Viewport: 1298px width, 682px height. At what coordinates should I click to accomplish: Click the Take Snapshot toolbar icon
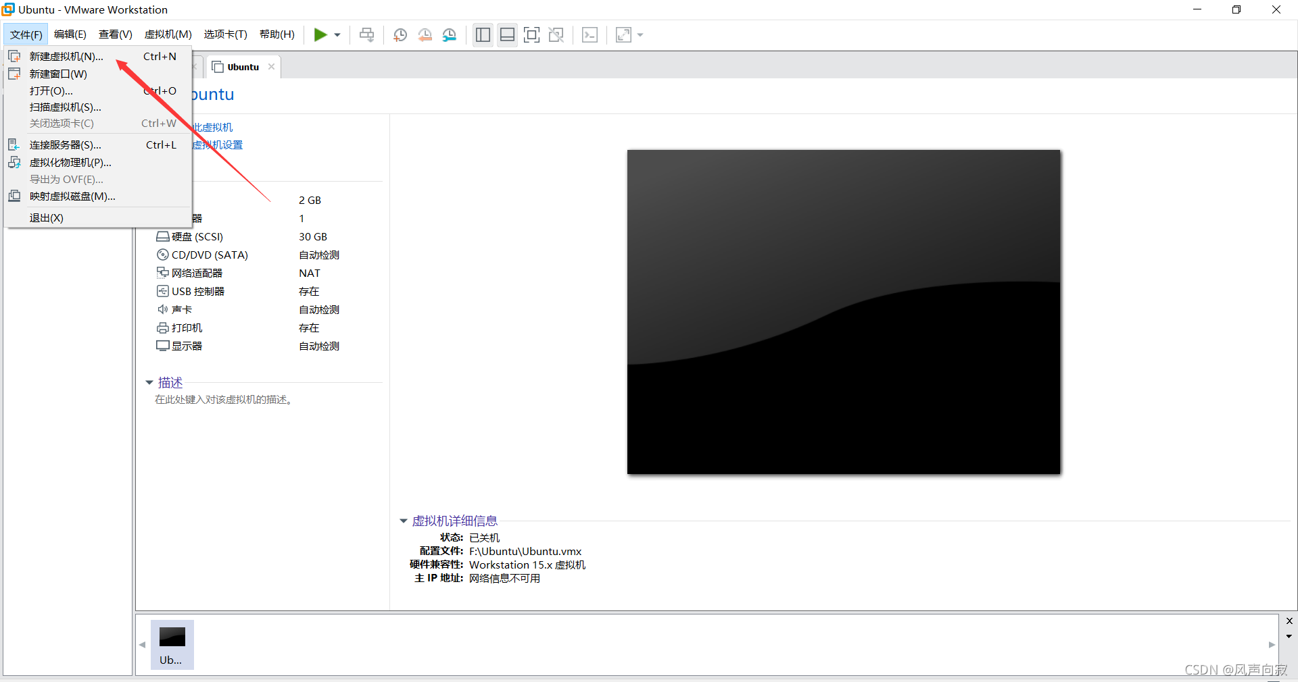point(400,35)
